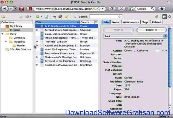The width and height of the screenshot is (173, 118).
Task: Expand the Kabuki and Shakespeare item
Action: [x=37, y=45]
